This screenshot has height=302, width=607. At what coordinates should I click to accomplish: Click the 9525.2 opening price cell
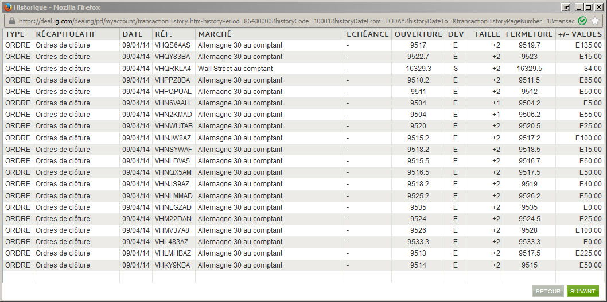pos(418,196)
